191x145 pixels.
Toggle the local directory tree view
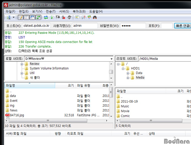(26, 17)
